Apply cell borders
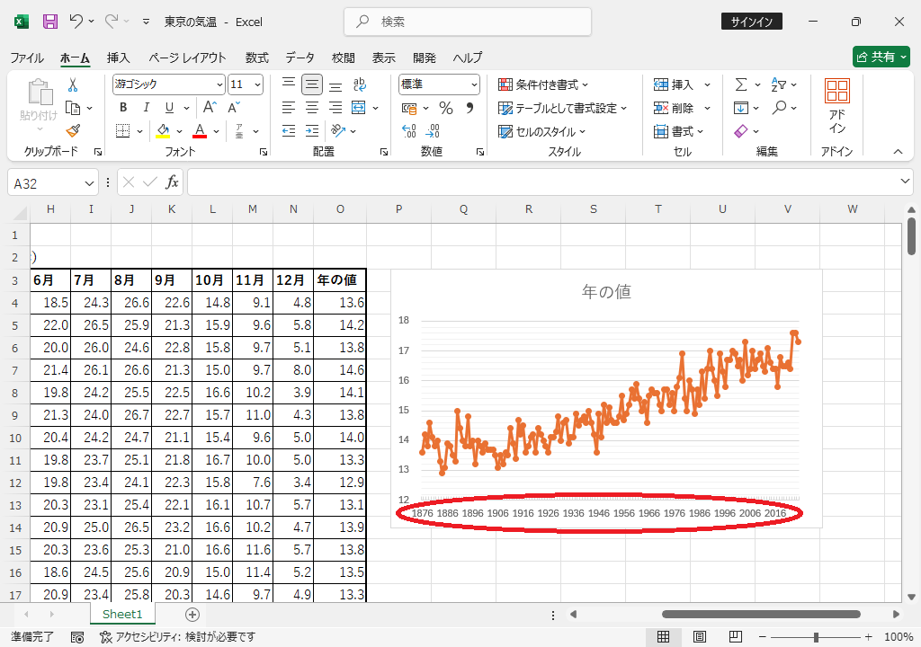Viewport: 921px width, 647px height. [x=122, y=131]
